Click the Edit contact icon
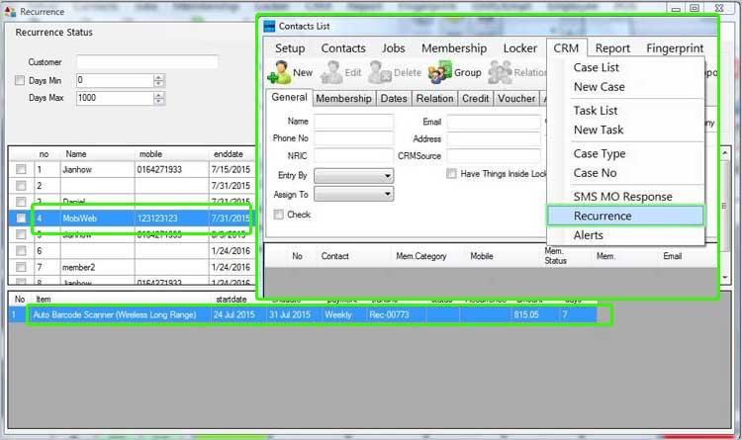Viewport: 742px width, 440px height. tap(331, 73)
